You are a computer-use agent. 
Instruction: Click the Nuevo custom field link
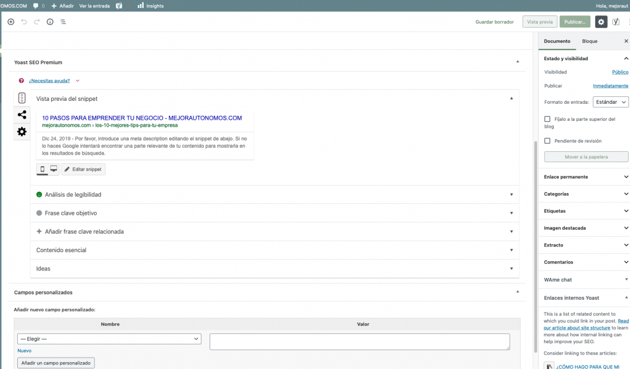pos(24,351)
